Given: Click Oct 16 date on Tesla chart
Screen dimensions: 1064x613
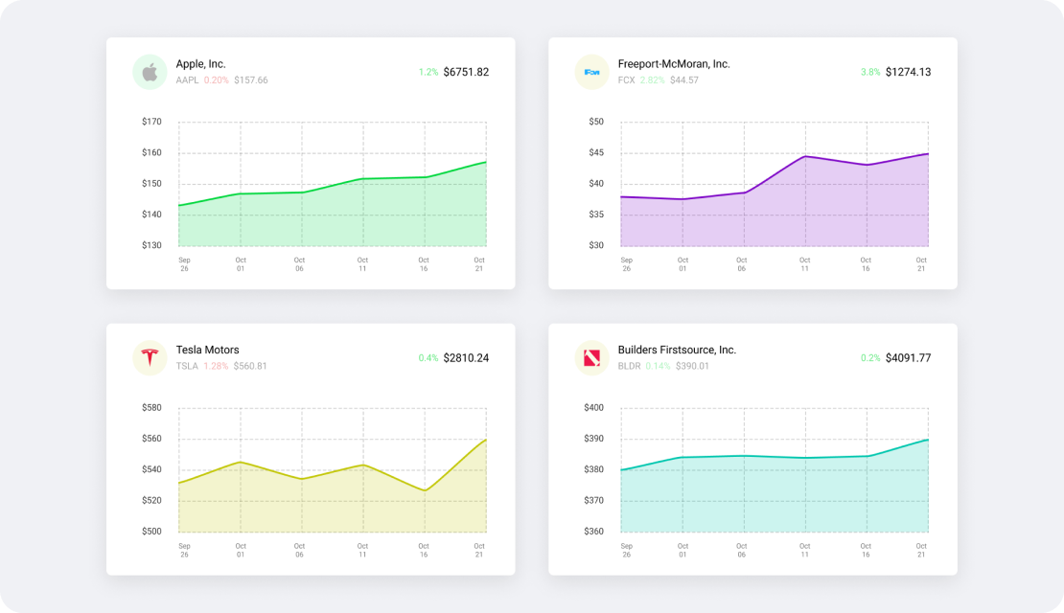Looking at the screenshot, I should point(424,550).
